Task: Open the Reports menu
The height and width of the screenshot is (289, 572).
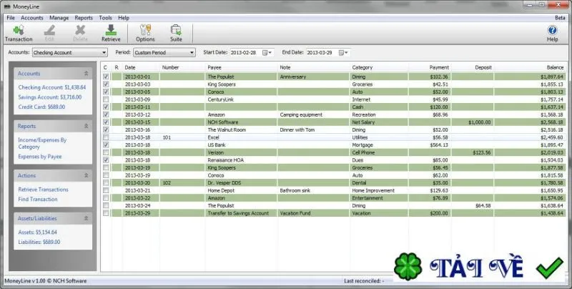Action: point(84,18)
